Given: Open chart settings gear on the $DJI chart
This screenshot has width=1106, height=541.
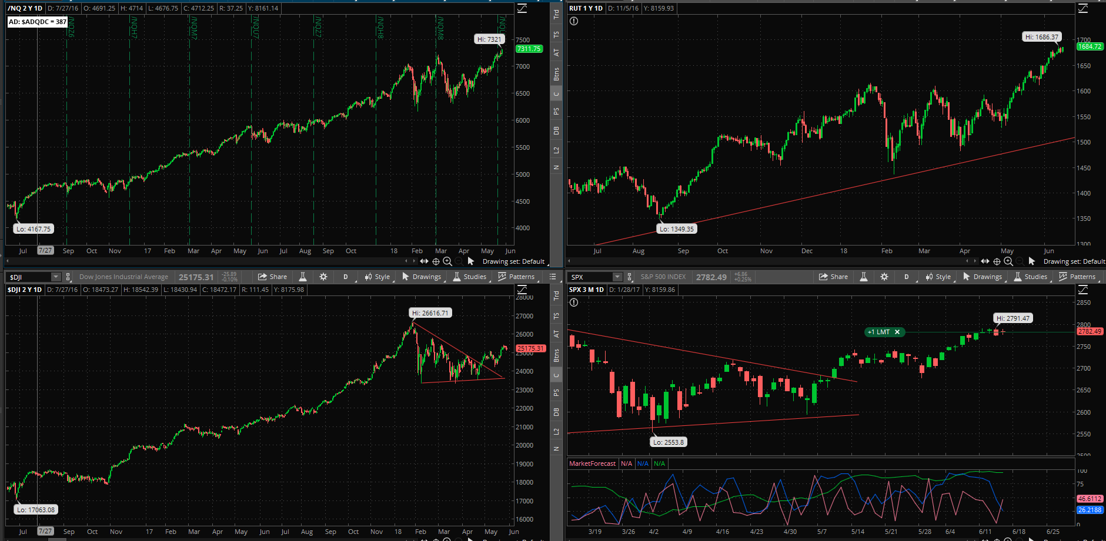Looking at the screenshot, I should click(x=323, y=277).
